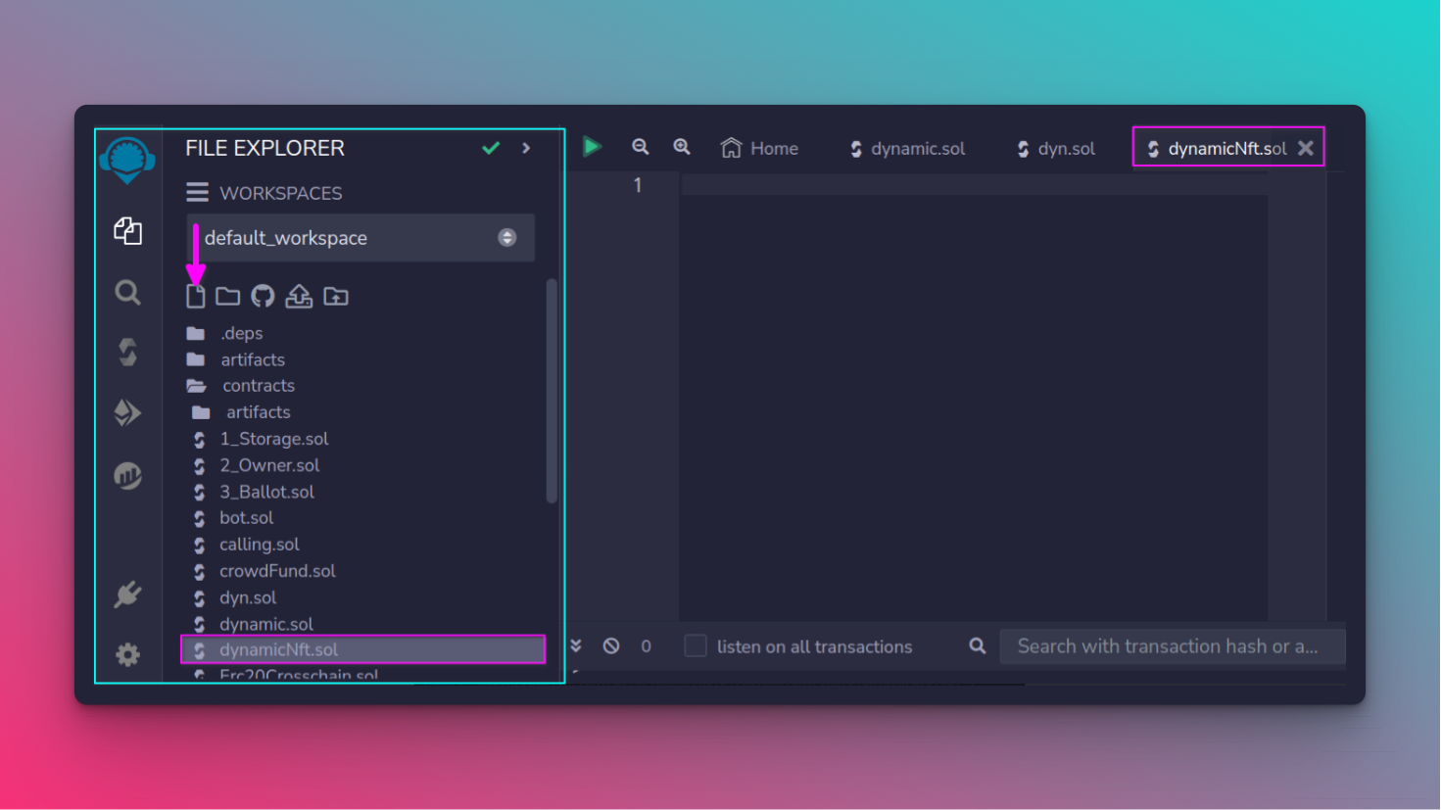This screenshot has height=810, width=1441.
Task: Click the green checkmark in File Explorer header
Action: coord(491,148)
